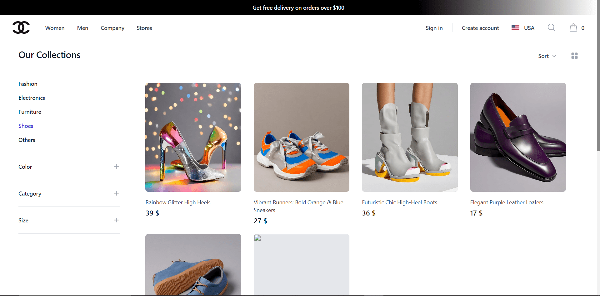
Task: Click the brand logo in the header
Action: pyautogui.click(x=21, y=27)
